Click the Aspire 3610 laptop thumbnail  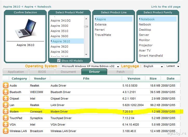26,28
